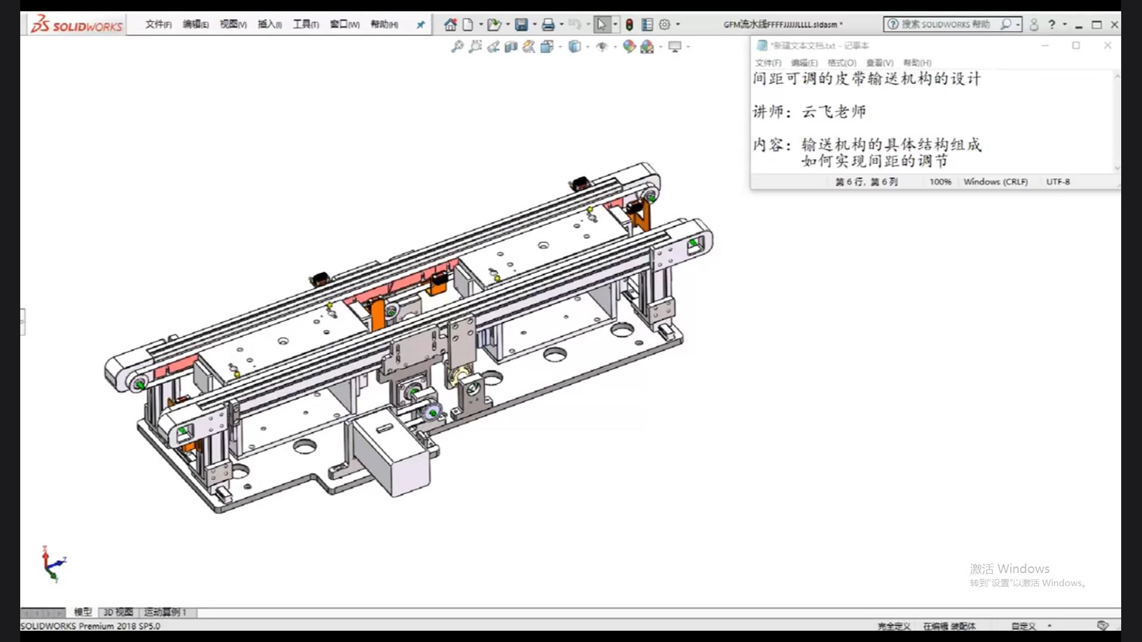Open Notepad's 文件(F) menu
Viewport: 1142px width, 642px height.
tap(768, 63)
